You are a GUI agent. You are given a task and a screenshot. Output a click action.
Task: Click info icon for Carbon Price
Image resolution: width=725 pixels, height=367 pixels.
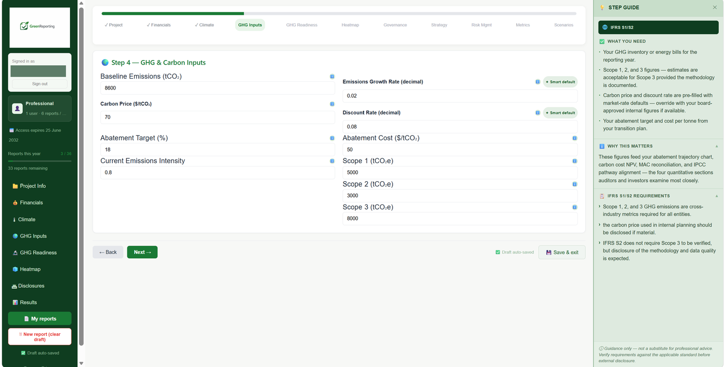tap(332, 104)
